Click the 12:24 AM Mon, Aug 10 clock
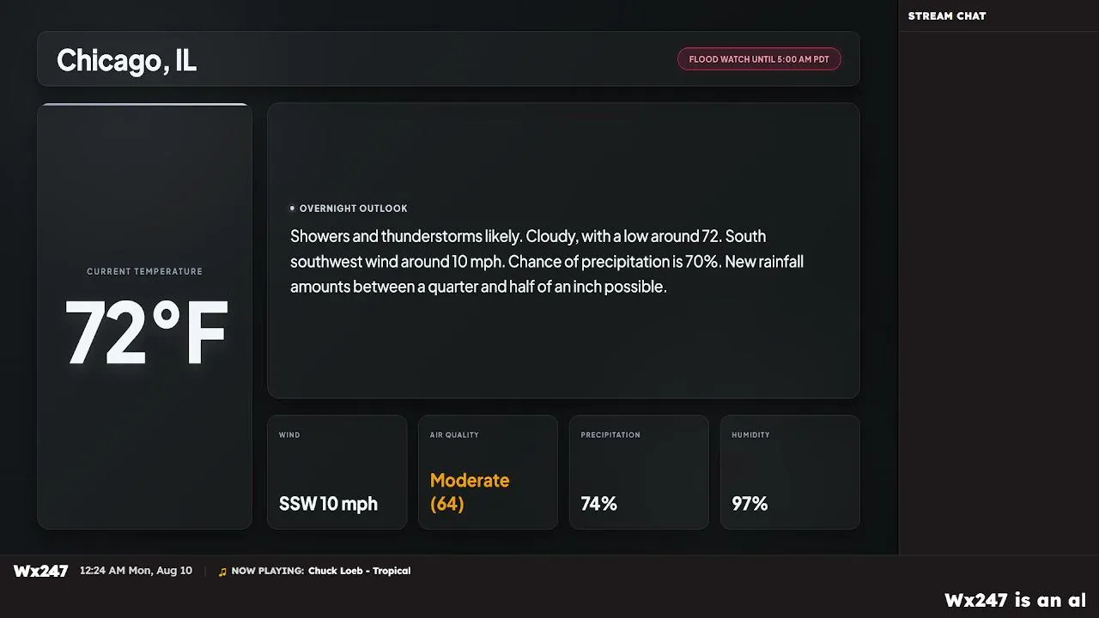This screenshot has height=618, width=1099. tap(136, 571)
